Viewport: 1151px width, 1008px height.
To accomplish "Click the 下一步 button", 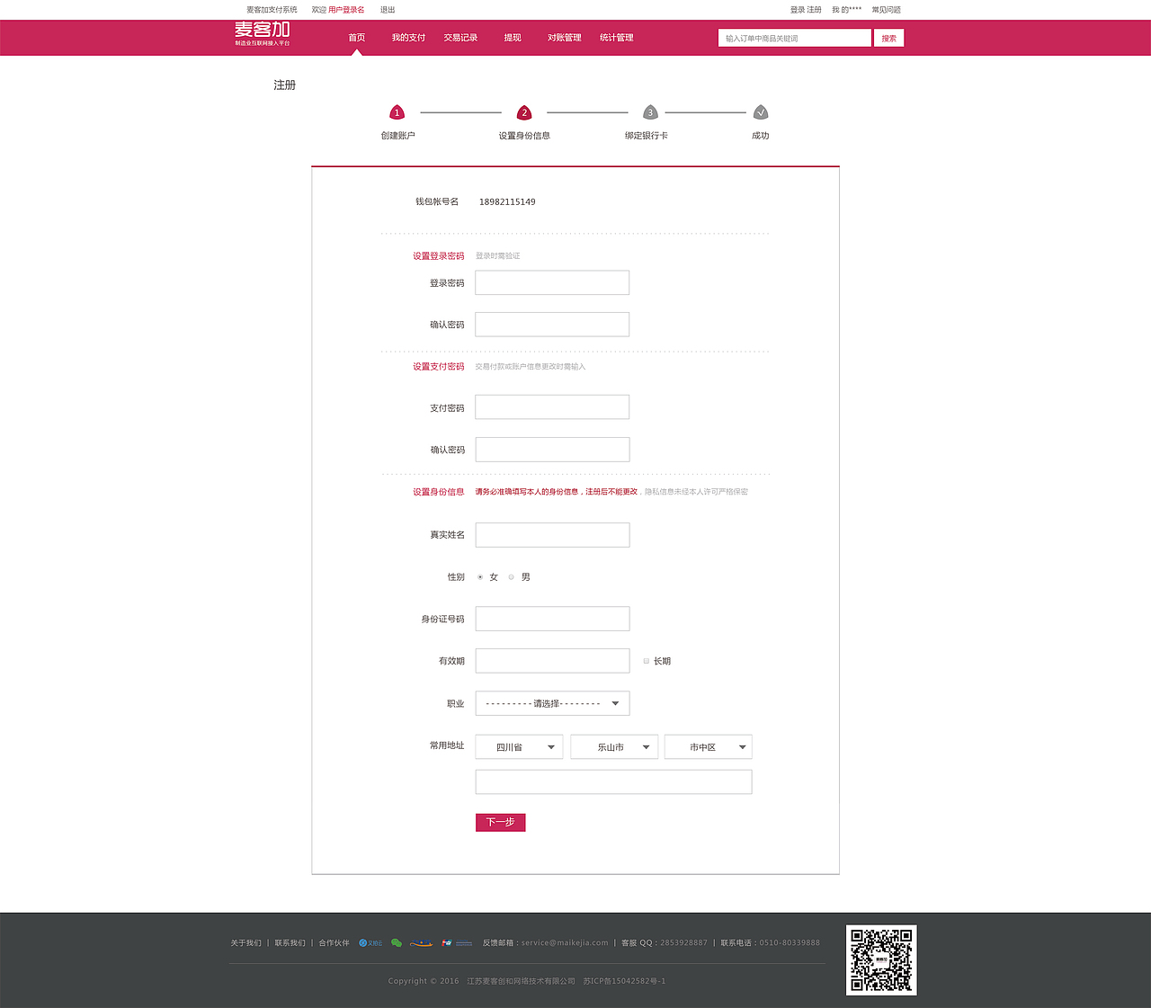I will [x=500, y=822].
